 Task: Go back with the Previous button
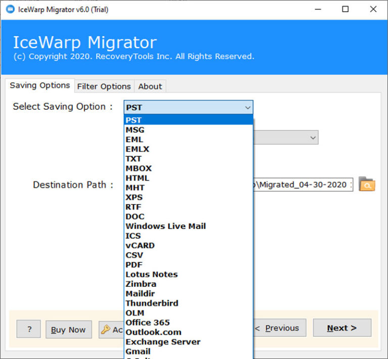pyautogui.click(x=279, y=328)
